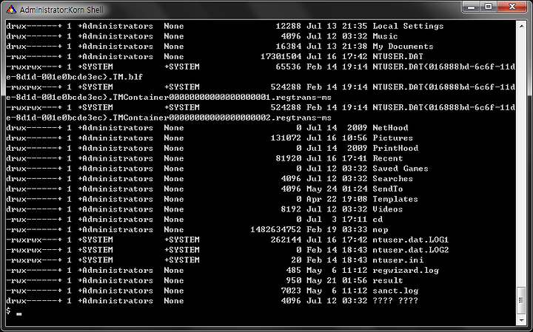Click the size value 81920

(x=289, y=158)
